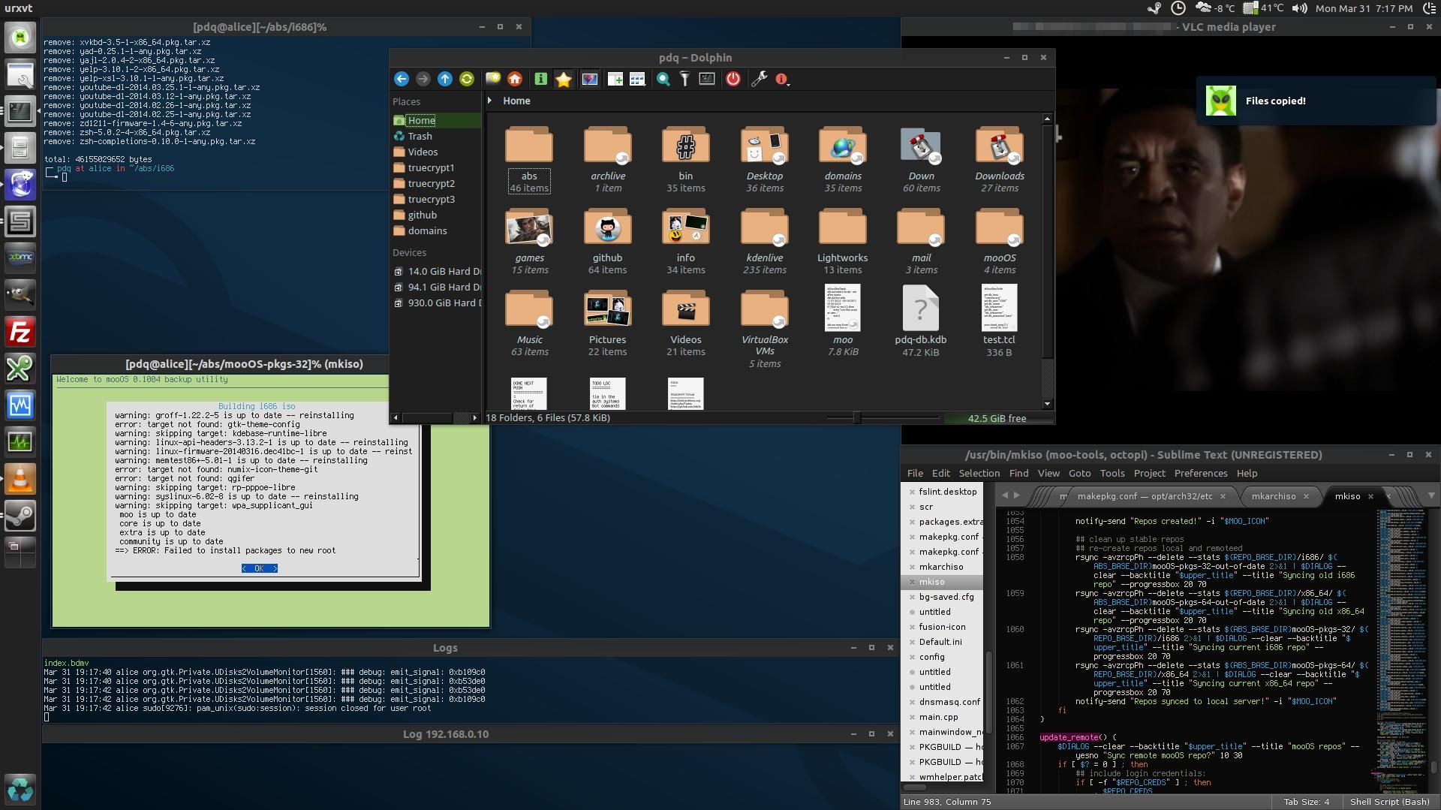Viewport: 1441px width, 810px height.
Task: Launch FileZilla from the left dock
Action: (x=20, y=332)
